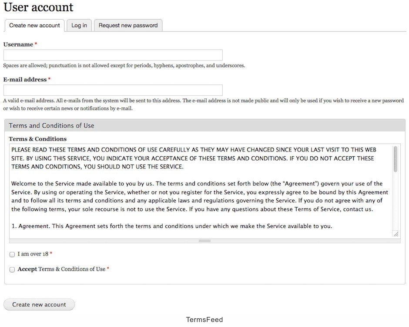Submit with the Create new account button
This screenshot has height=327, width=409.
(39, 304)
